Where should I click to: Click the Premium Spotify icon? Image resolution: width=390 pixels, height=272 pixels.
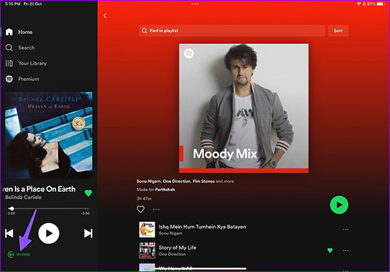pyautogui.click(x=9, y=79)
